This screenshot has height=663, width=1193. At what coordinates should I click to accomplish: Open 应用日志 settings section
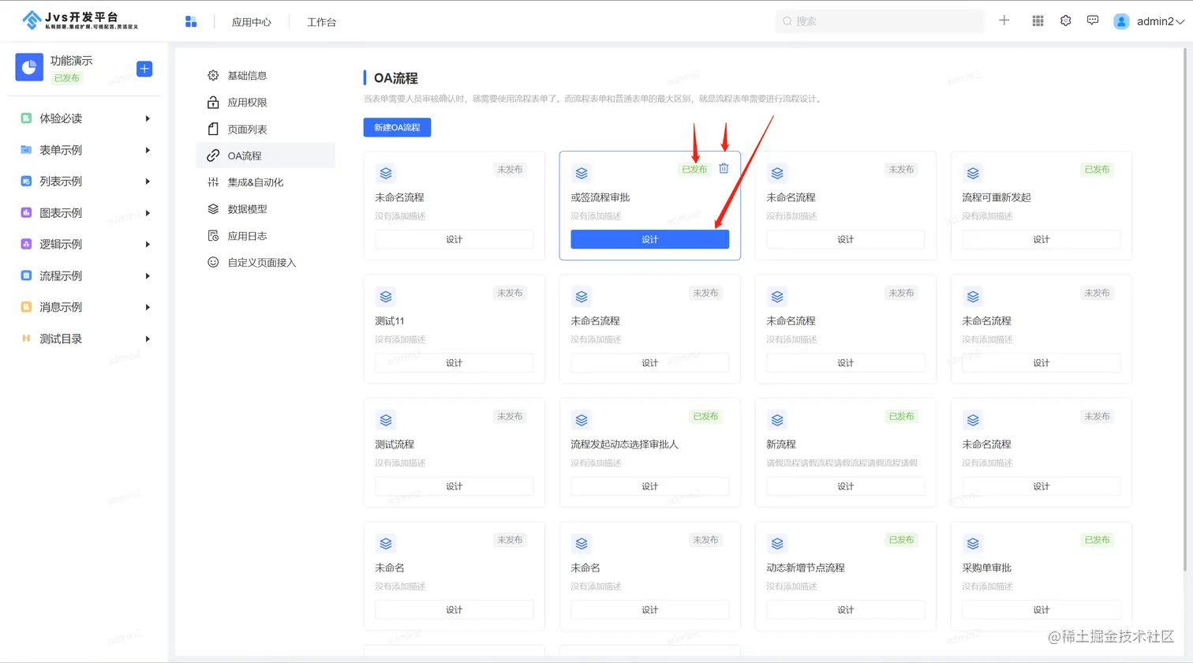pyautogui.click(x=265, y=236)
